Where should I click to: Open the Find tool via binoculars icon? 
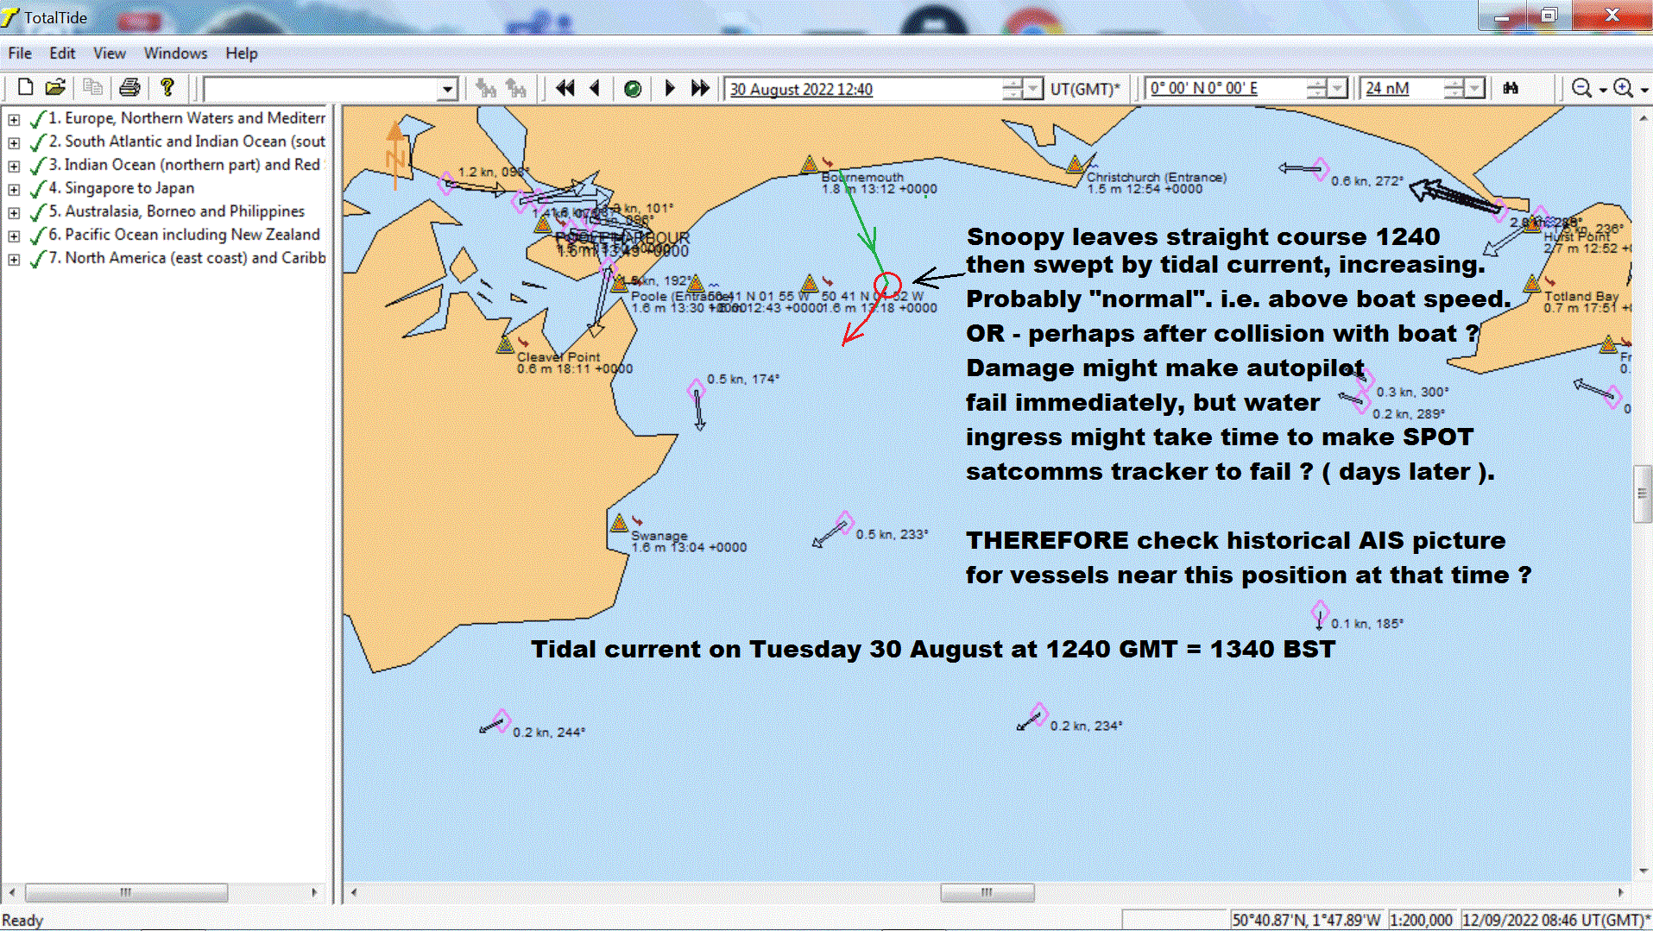(1511, 87)
